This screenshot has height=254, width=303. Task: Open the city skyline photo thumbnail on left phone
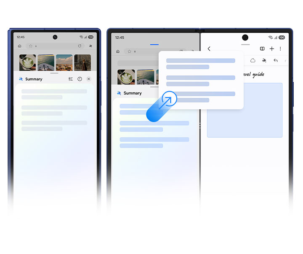coord(64,62)
